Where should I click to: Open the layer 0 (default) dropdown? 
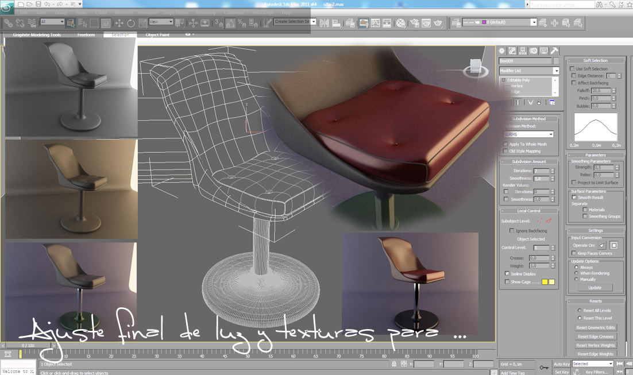click(x=499, y=22)
